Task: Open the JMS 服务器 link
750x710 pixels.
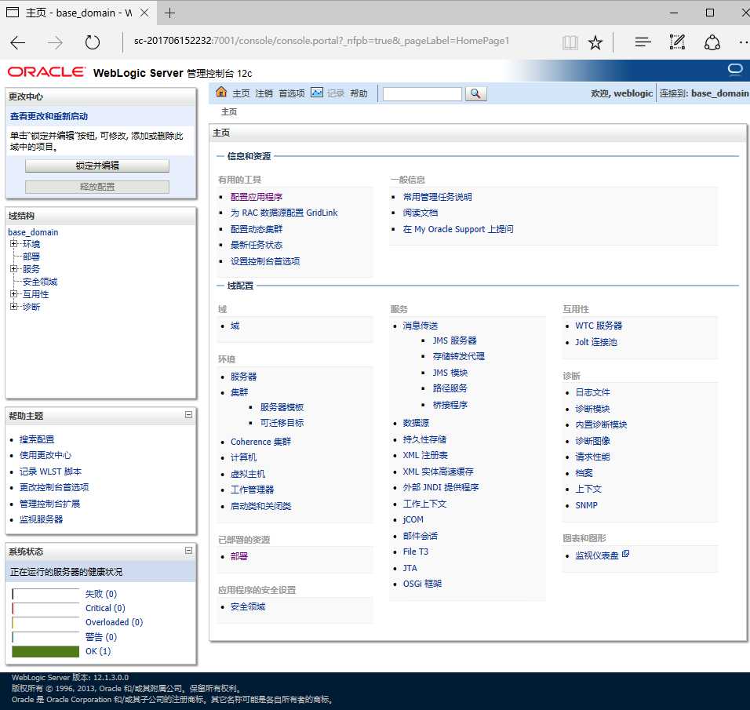Action: point(454,340)
